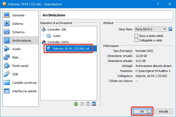176x117 pixels.
Task: Click the choose virtual disk icon
Action: pos(170,29)
